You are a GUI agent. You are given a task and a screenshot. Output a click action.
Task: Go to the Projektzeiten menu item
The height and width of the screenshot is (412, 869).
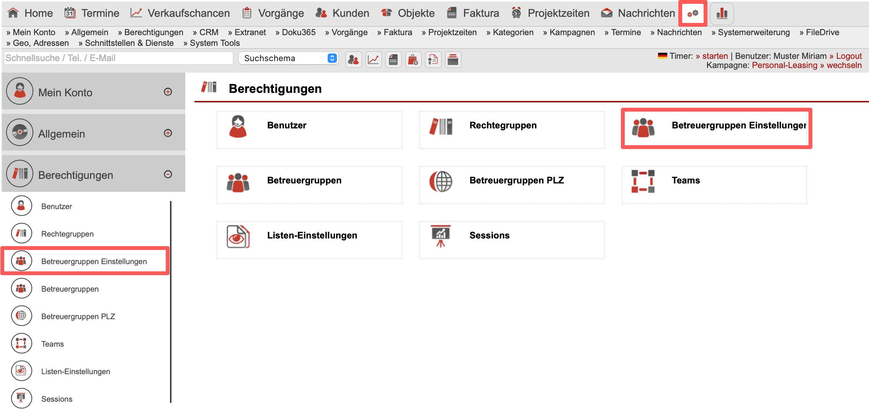pyautogui.click(x=550, y=13)
